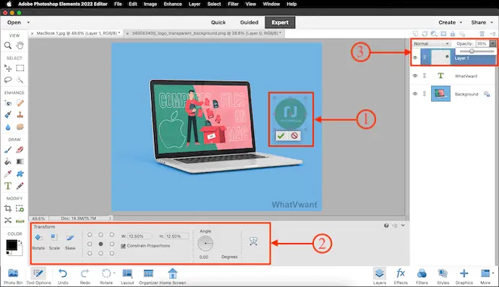The image size is (499, 287).
Task: Choose the Rectangular Marquee tool
Action: tap(20, 68)
